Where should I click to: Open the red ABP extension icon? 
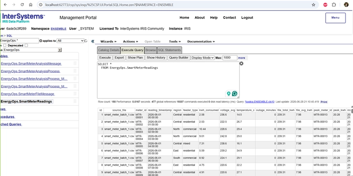click(x=325, y=5)
